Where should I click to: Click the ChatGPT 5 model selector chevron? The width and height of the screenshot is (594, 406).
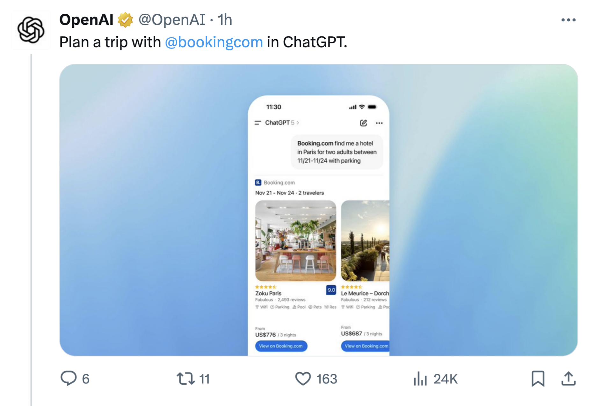pos(298,123)
